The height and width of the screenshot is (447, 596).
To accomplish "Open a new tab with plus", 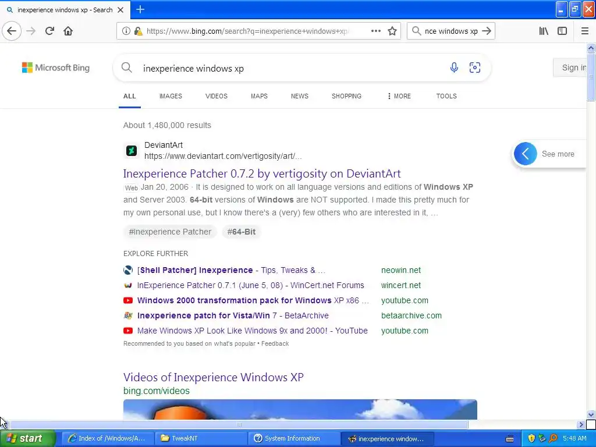I will (140, 9).
